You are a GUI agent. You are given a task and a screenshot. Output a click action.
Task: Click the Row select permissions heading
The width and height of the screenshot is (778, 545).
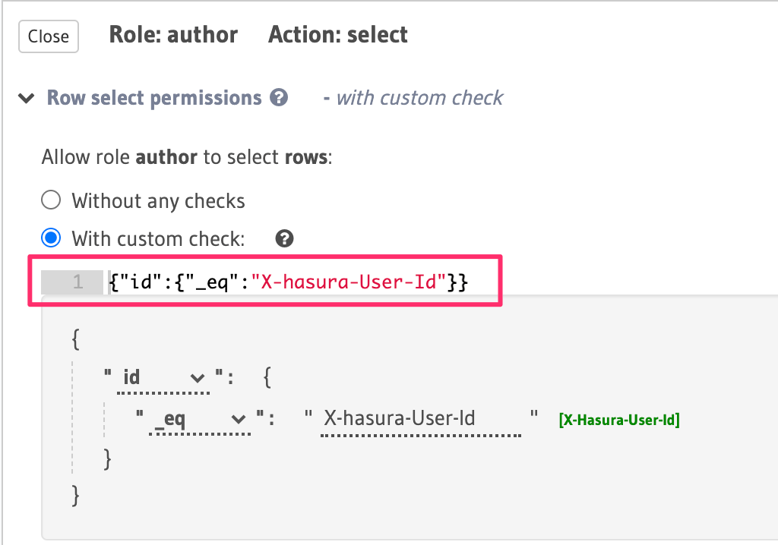[154, 98]
